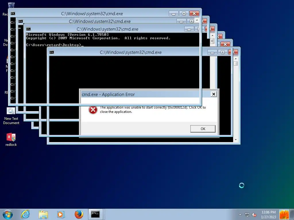The width and height of the screenshot is (294, 220).
Task: Click the orange flower tray icon
Action: [x=284, y=215]
